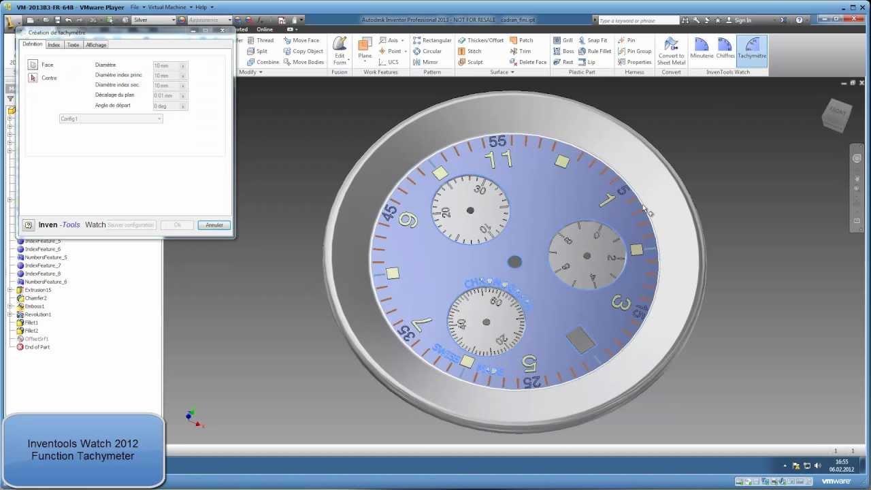Choose the Move Face tool
The image size is (871, 490).
click(x=301, y=40)
